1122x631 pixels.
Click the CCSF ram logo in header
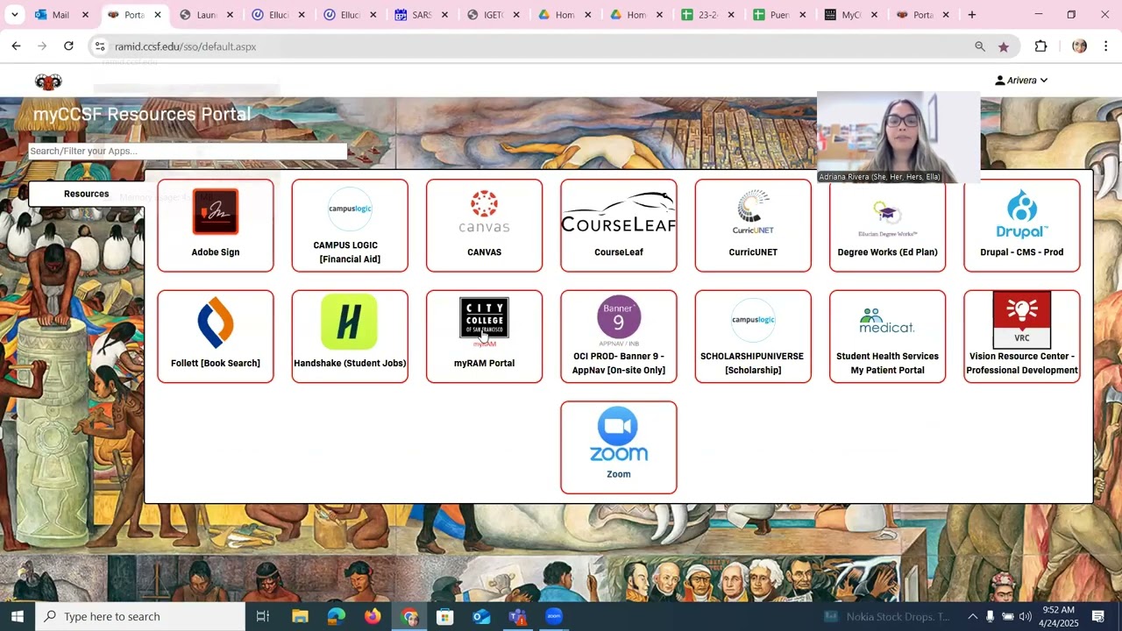click(x=48, y=82)
